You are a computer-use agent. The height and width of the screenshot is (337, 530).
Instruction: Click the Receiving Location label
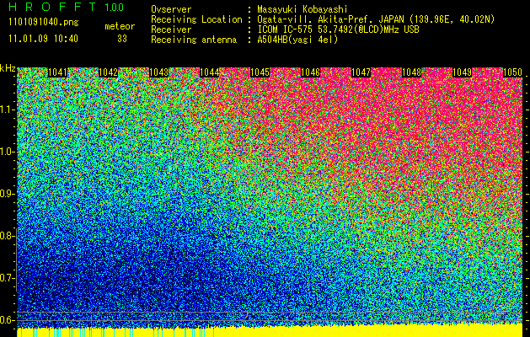click(x=196, y=19)
